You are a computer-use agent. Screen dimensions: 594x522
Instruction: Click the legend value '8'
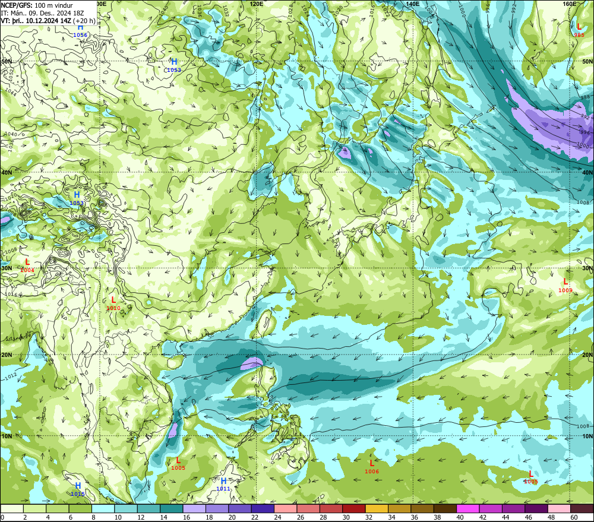click(x=94, y=517)
